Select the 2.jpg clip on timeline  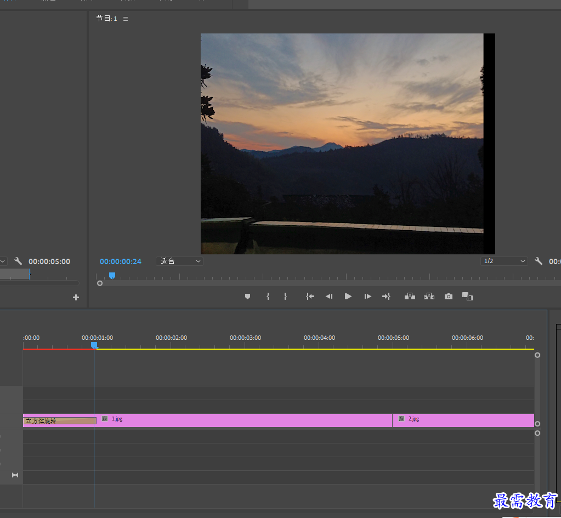tap(463, 420)
